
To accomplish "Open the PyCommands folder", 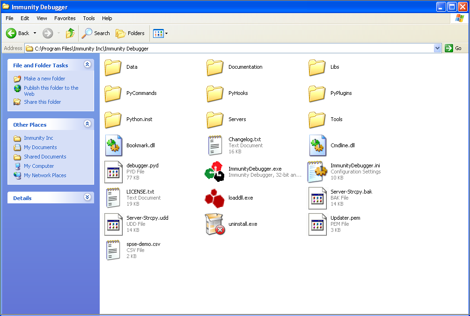I will (x=112, y=93).
